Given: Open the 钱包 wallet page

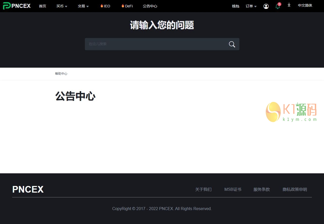Looking at the screenshot, I should point(236,6).
